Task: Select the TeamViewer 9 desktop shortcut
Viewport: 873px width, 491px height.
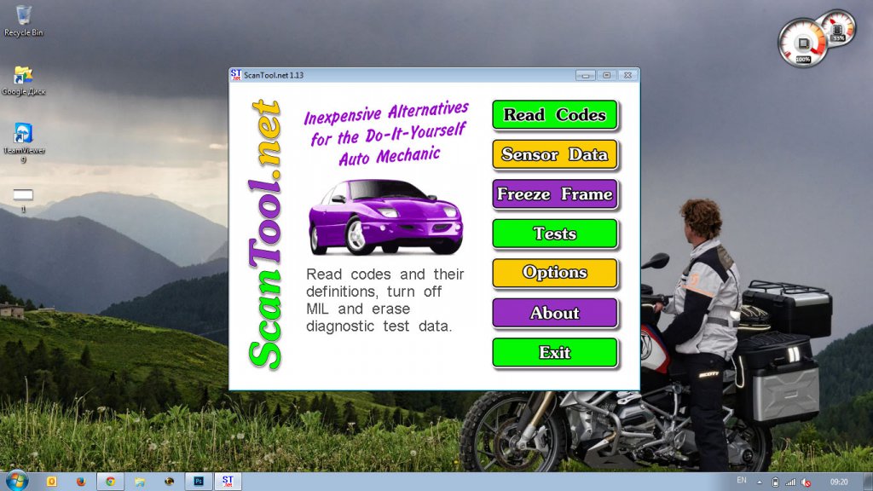Action: coord(23,142)
